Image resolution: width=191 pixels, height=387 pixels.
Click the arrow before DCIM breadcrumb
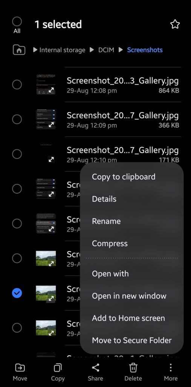92,50
